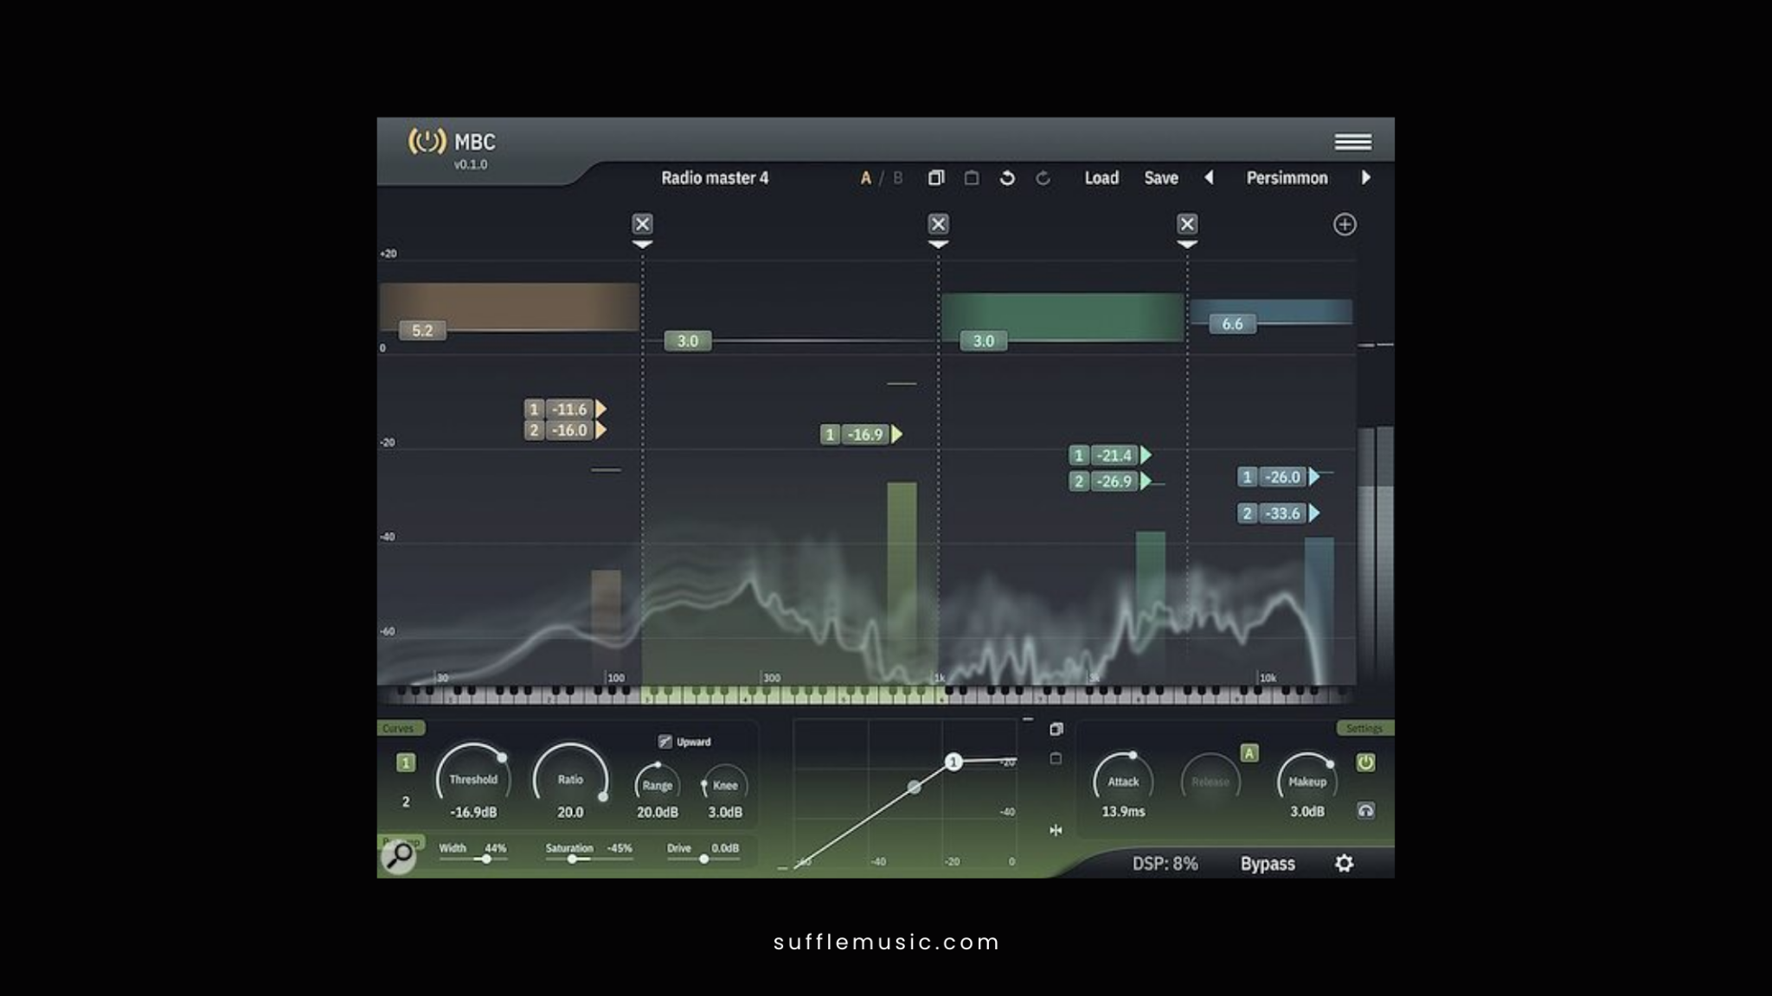The width and height of the screenshot is (1772, 996).
Task: Click the Attack knob
Action: tap(1123, 781)
